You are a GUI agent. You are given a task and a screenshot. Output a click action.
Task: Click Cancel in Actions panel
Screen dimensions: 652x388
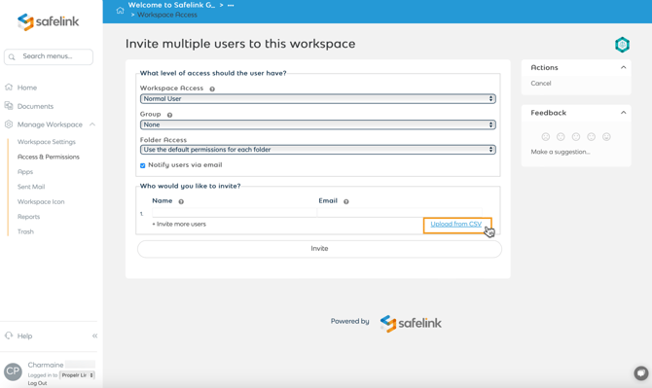coord(540,83)
